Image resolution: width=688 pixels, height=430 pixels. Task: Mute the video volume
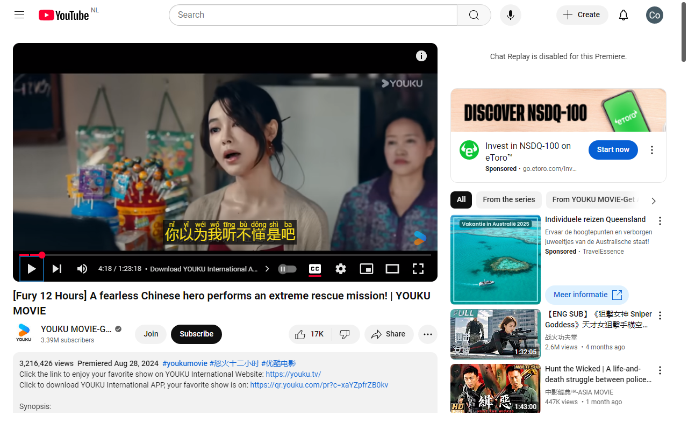pyautogui.click(x=82, y=269)
